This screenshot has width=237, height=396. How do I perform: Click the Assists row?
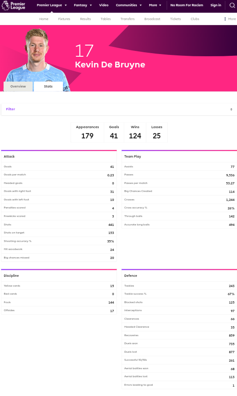(x=179, y=167)
